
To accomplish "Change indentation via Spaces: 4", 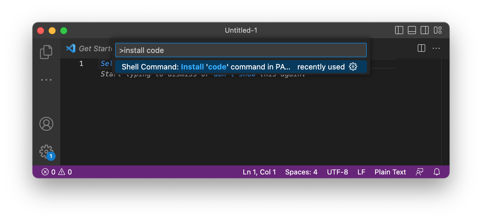I will click(301, 172).
